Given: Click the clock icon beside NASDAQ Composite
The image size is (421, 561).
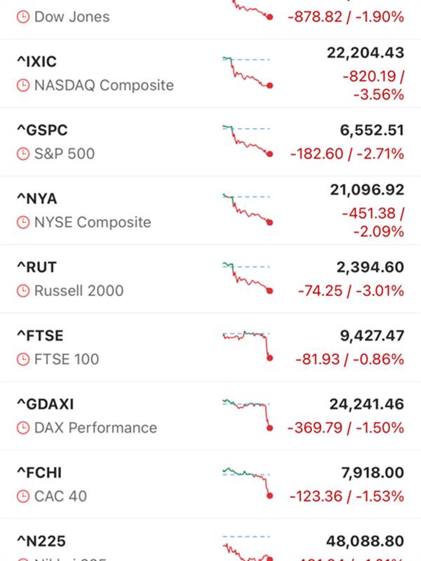Looking at the screenshot, I should 24,86.
